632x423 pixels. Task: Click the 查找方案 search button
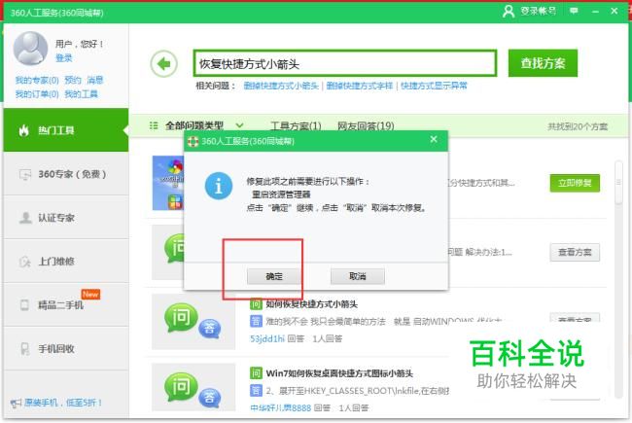(543, 63)
